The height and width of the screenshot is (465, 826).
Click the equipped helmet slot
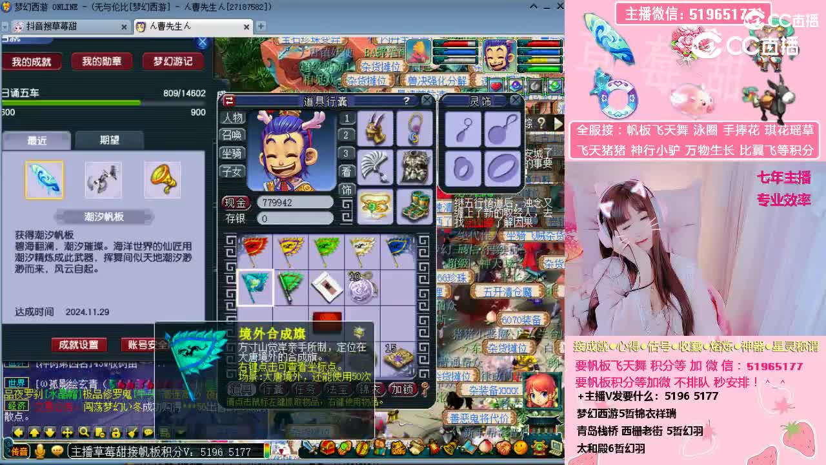tap(375, 129)
